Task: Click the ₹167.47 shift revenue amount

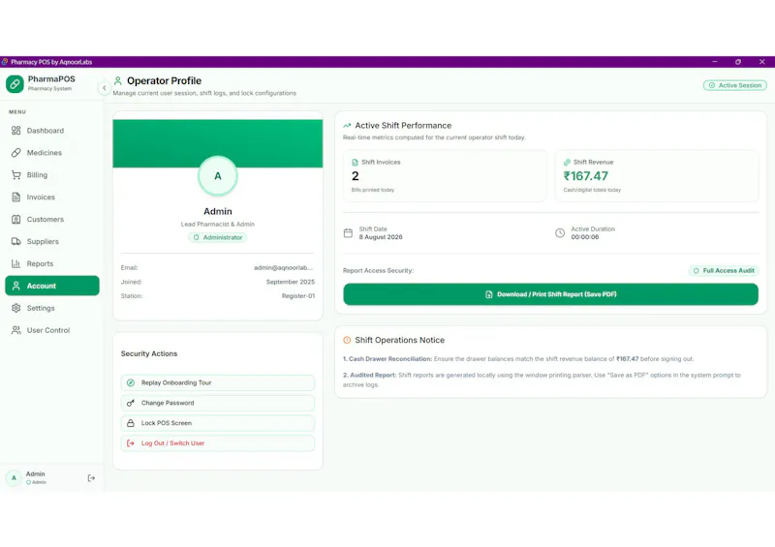Action: click(x=586, y=176)
